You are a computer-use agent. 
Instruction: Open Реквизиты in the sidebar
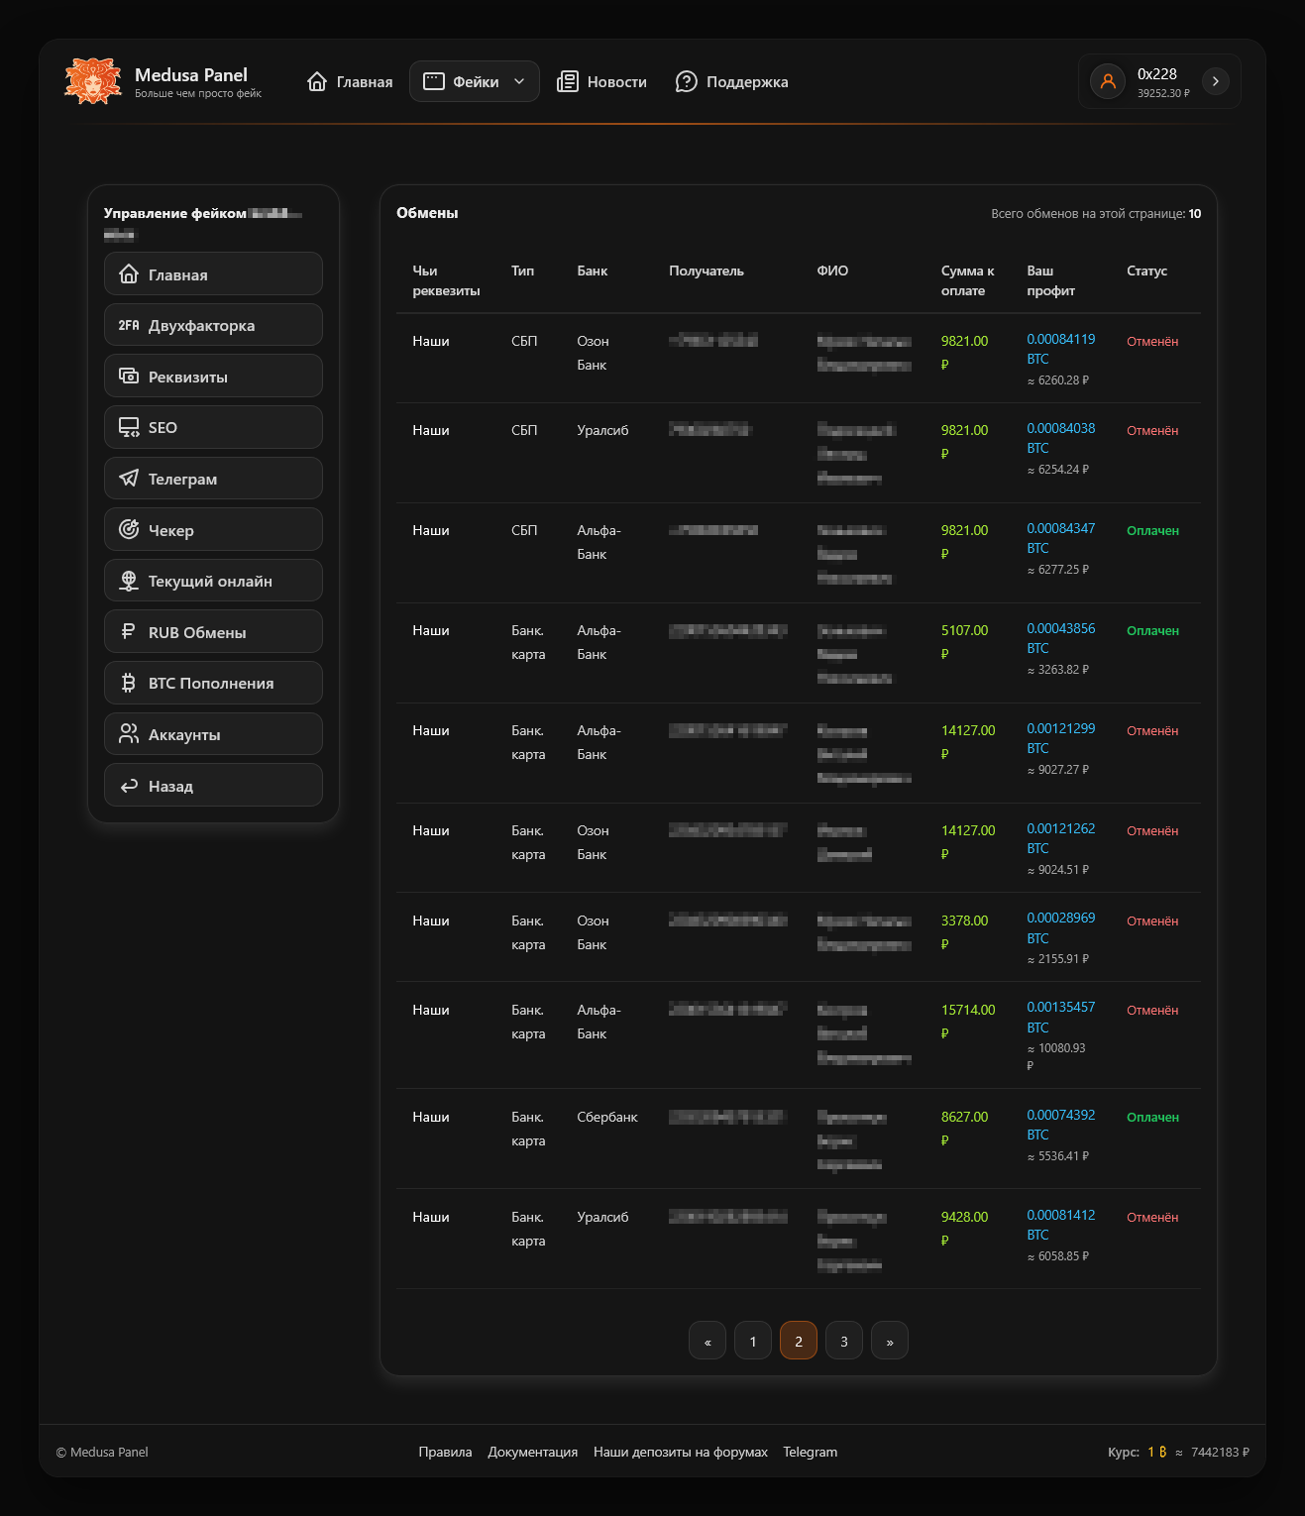coord(213,377)
